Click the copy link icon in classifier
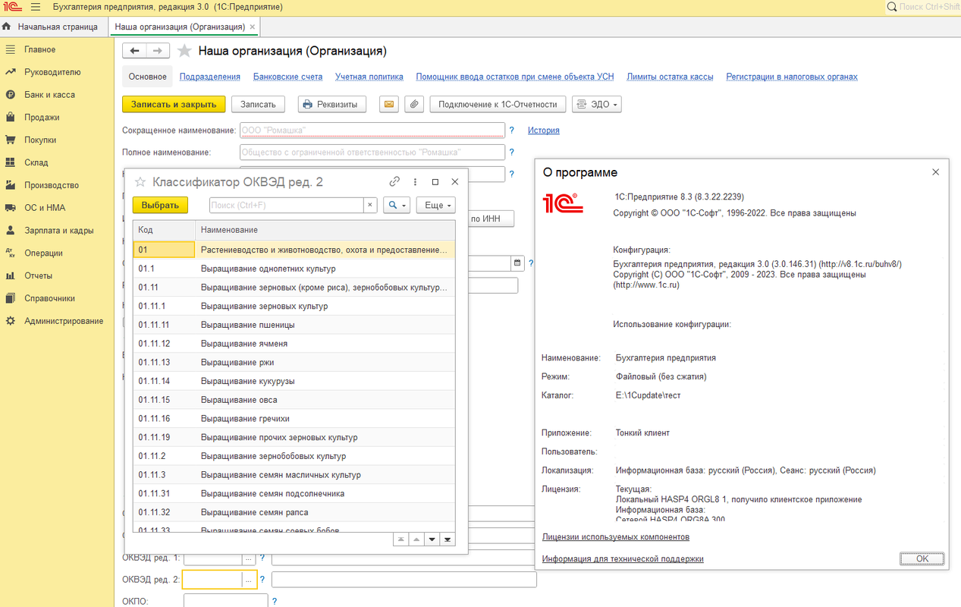Image resolution: width=961 pixels, height=607 pixels. [x=394, y=182]
